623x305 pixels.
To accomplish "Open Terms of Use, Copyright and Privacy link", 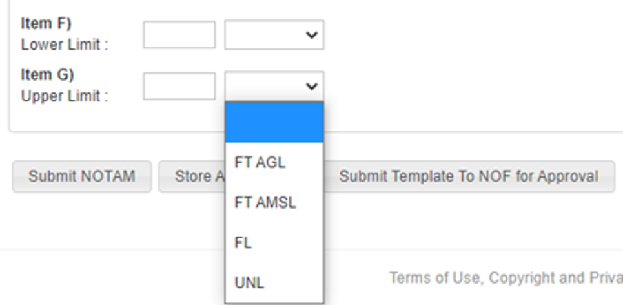I will tap(506, 278).
